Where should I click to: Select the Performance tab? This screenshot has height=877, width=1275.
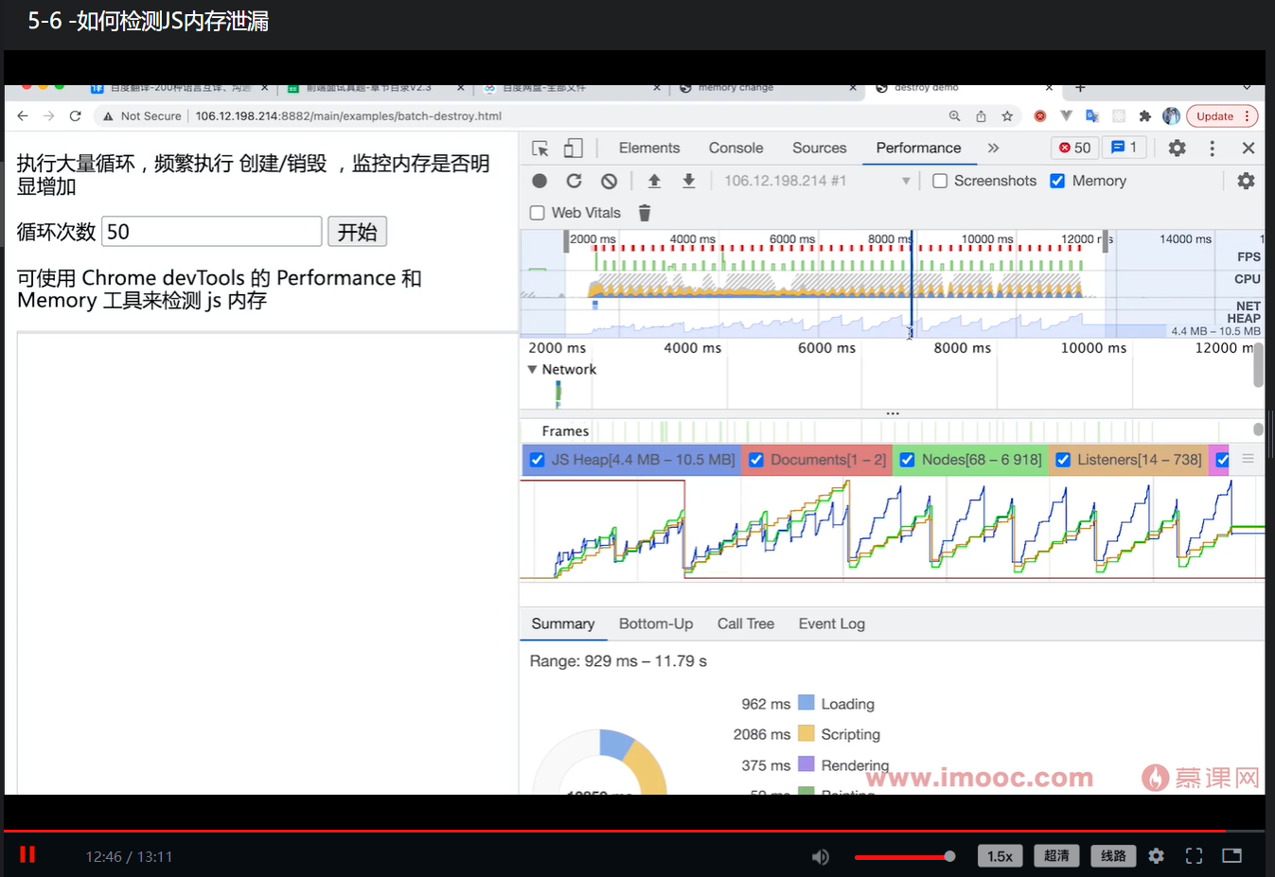point(918,149)
